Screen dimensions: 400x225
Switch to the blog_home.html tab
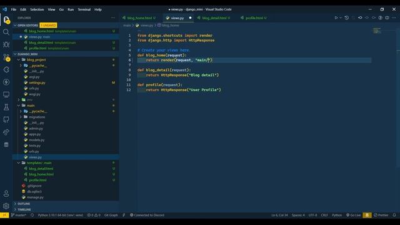tap(139, 18)
